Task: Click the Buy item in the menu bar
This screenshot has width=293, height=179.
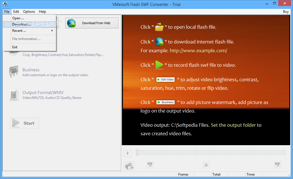Action: (x=286, y=12)
